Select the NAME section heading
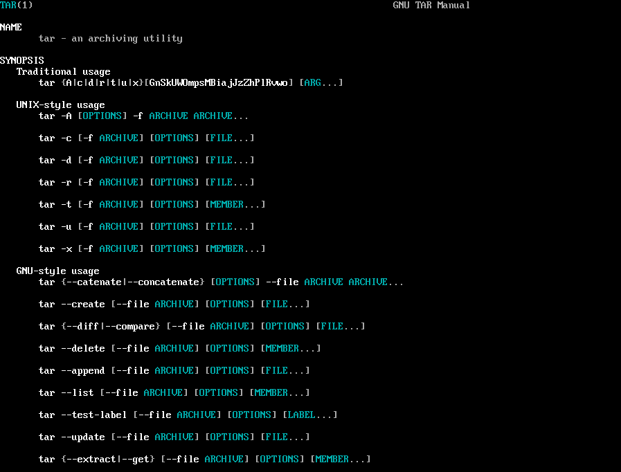621x472 pixels. 11,27
